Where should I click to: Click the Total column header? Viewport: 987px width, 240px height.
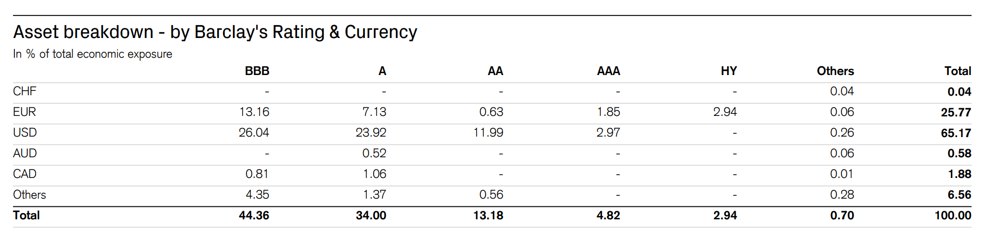(x=957, y=71)
